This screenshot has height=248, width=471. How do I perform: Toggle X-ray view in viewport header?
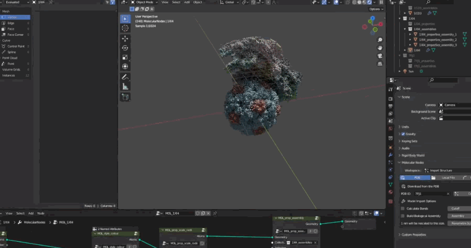(348, 2)
